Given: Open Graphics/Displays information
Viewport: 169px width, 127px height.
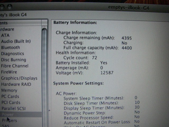Looking at the screenshot, I should coord(19,78).
